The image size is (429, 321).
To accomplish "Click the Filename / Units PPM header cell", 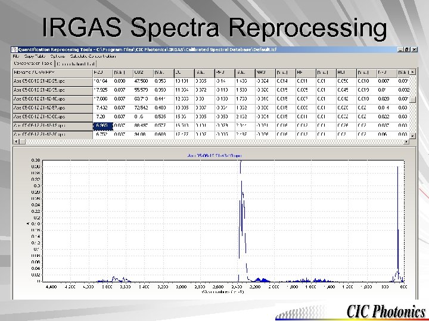I will tap(53, 73).
